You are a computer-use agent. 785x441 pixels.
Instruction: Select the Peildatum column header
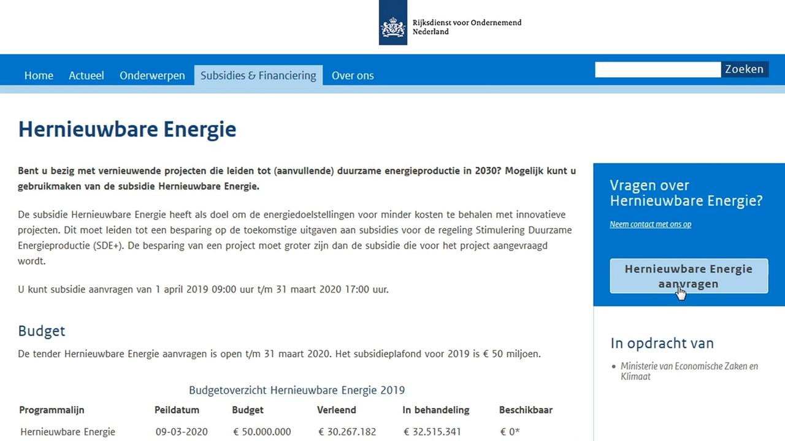(x=177, y=410)
